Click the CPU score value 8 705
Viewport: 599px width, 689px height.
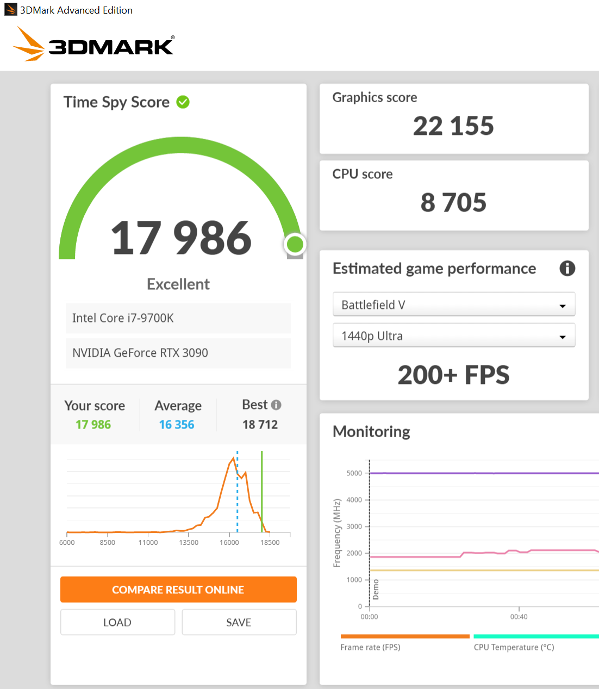(x=453, y=202)
